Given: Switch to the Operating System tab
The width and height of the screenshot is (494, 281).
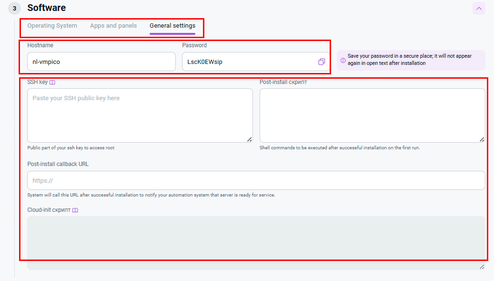Looking at the screenshot, I should click(x=52, y=26).
